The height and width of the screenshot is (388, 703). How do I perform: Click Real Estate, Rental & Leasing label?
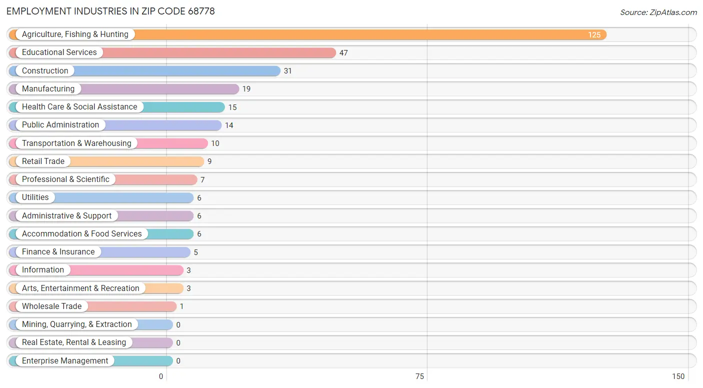coord(74,342)
